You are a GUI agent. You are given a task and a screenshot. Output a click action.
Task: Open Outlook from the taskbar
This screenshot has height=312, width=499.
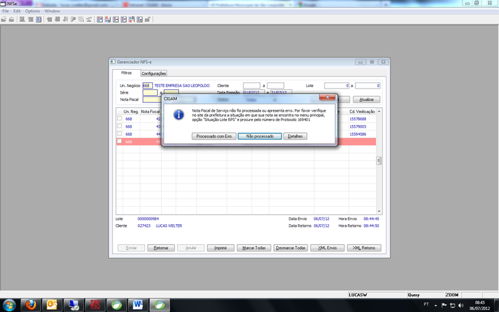click(x=52, y=305)
